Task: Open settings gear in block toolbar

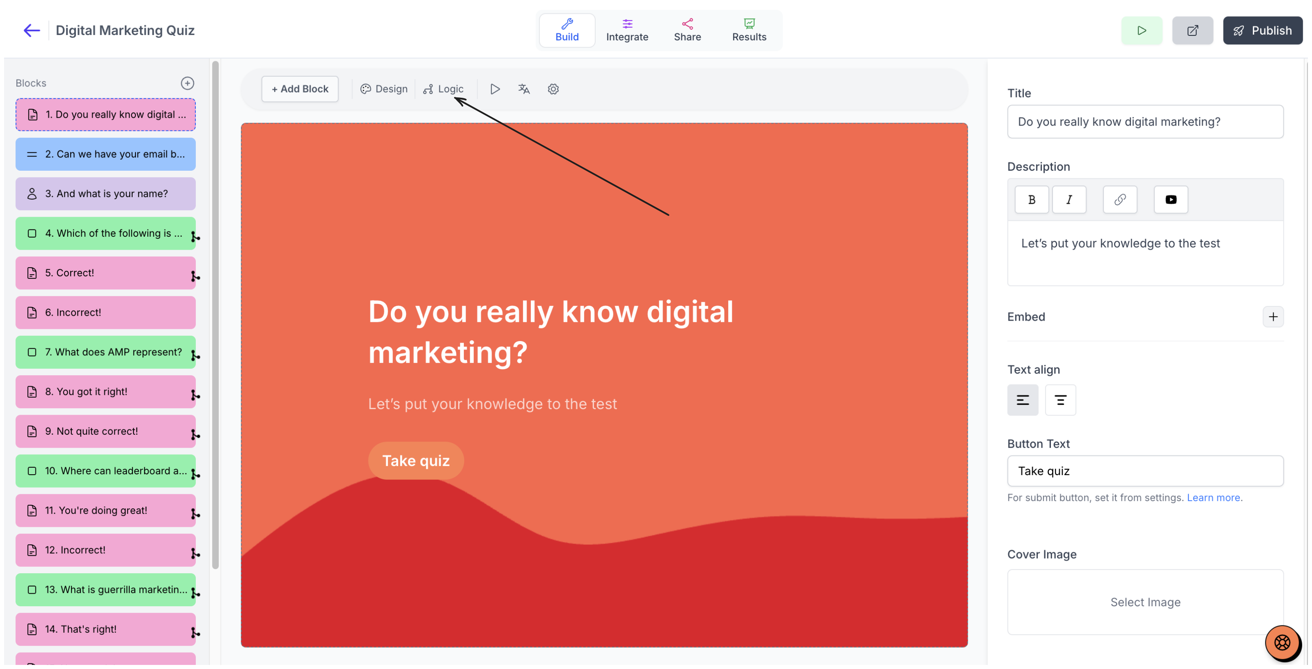Action: [553, 89]
